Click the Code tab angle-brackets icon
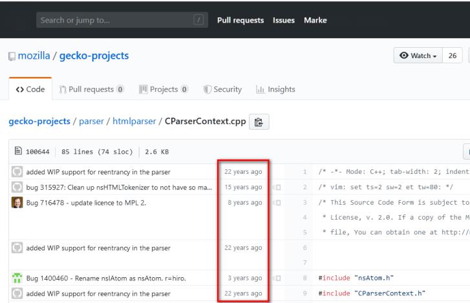 (x=20, y=90)
